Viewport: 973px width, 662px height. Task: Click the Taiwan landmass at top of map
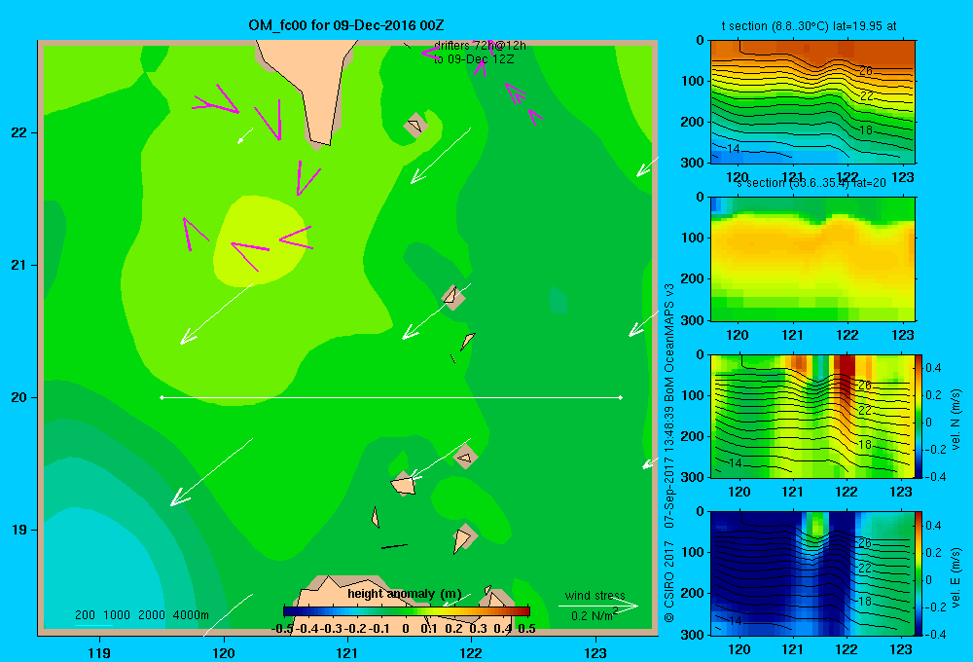pyautogui.click(x=310, y=87)
